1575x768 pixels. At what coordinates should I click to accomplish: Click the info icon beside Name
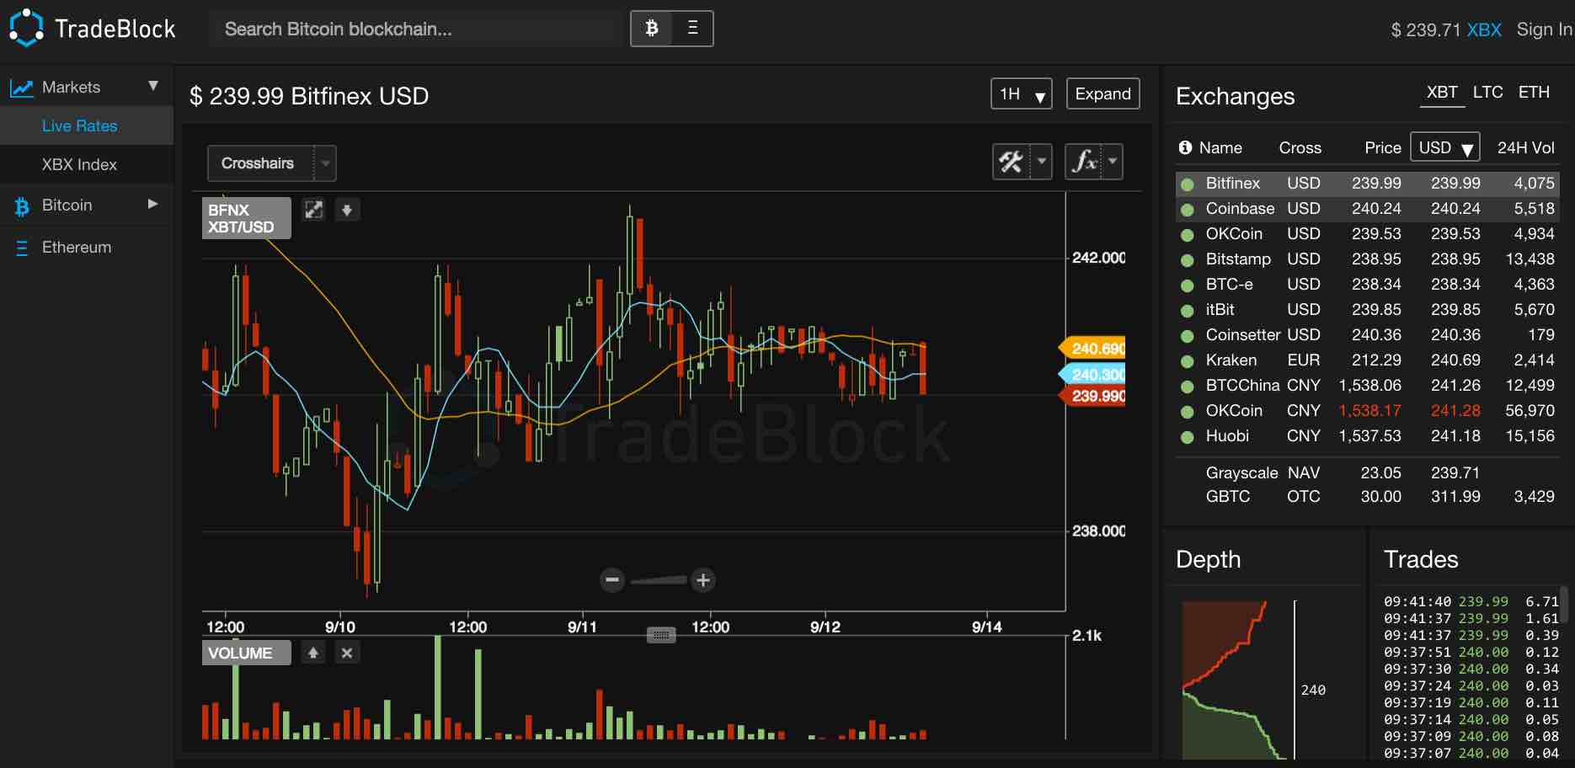tap(1185, 147)
